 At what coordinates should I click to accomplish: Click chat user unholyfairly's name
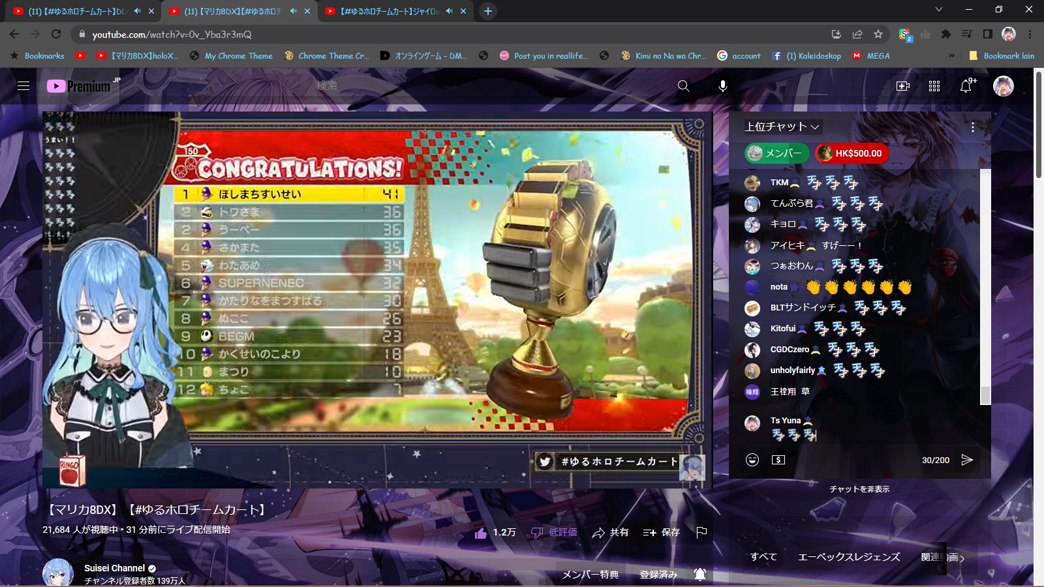(x=792, y=370)
